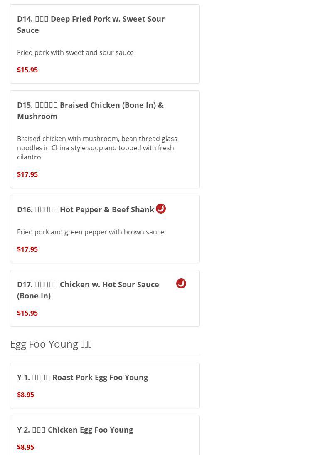Click the 'Fried pork with sweet and sour sauce' description
Image resolution: width=320 pixels, height=455 pixels.
tap(75, 52)
